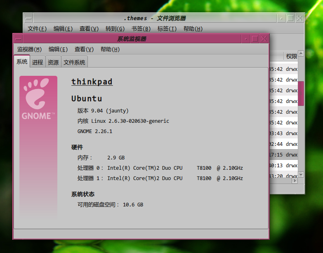Image resolution: width=323 pixels, height=253 pixels.
Task: Select the file browser row showing 40:13
Action: pos(284,165)
